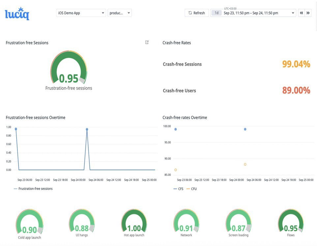Viewport: 317px width, 246px height.
Task: Open the production environment dropdown
Action: [120, 13]
